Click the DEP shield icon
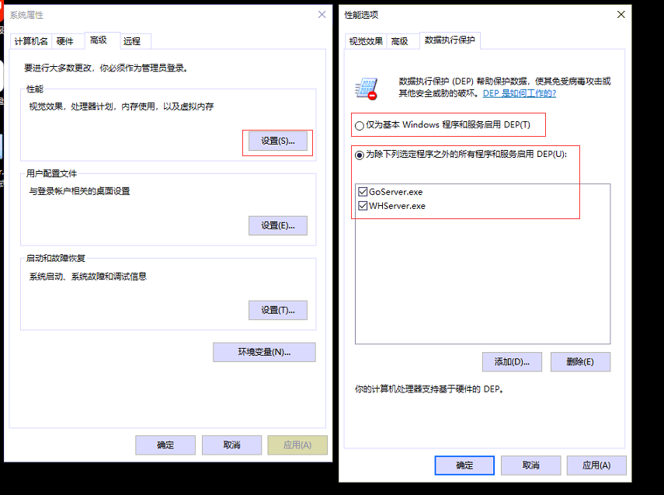Image resolution: width=664 pixels, height=495 pixels. point(367,89)
